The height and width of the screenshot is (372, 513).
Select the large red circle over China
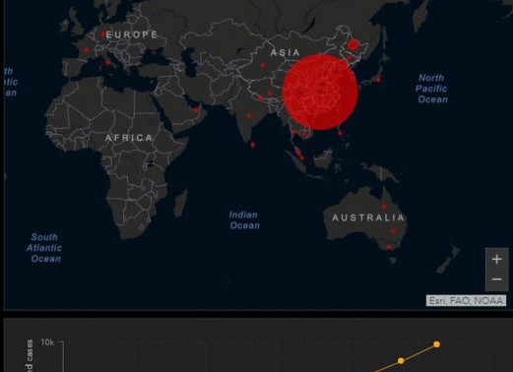click(x=320, y=93)
